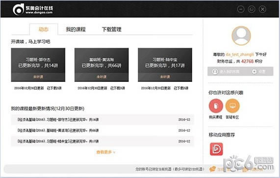280x178 pixels.
Task: Open settings via the gear icon
Action: [254, 72]
